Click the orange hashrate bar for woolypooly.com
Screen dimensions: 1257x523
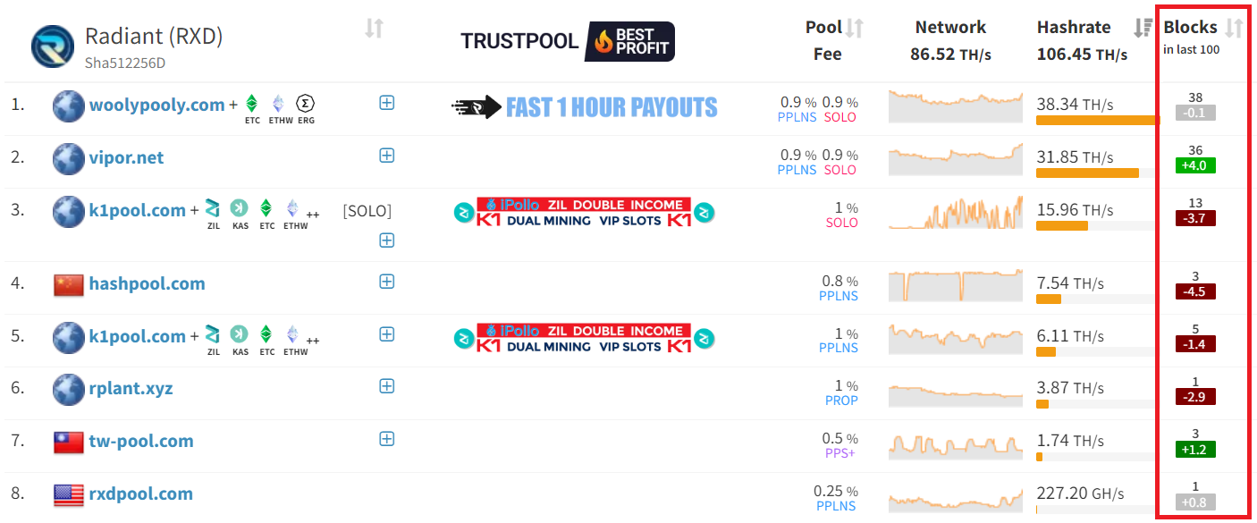(1095, 120)
